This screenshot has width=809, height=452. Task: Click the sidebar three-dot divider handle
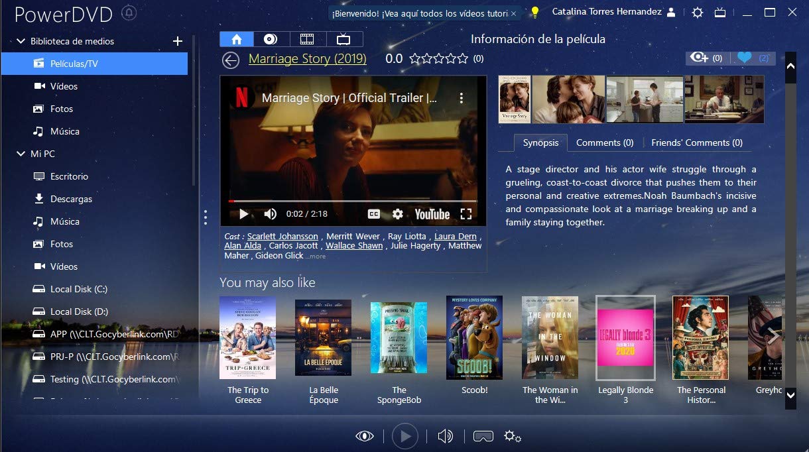pyautogui.click(x=206, y=217)
